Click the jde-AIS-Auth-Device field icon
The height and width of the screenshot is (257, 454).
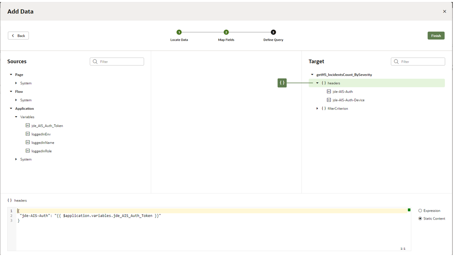coord(328,100)
